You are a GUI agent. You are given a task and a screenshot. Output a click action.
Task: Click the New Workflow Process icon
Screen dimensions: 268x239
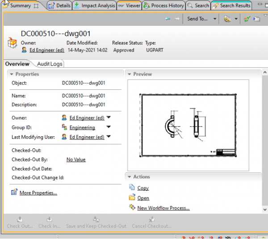(132, 208)
